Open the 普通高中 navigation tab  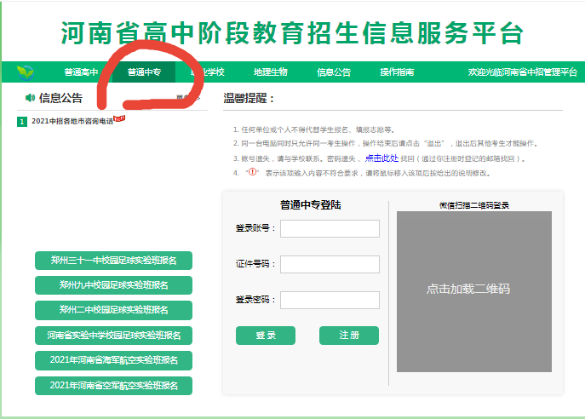(x=81, y=72)
